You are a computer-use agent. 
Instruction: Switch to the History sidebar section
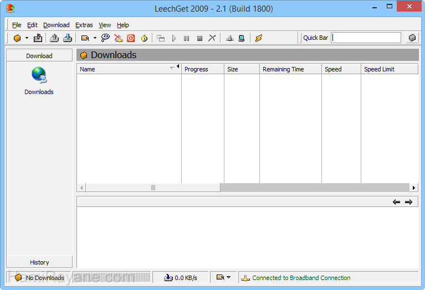(39, 262)
